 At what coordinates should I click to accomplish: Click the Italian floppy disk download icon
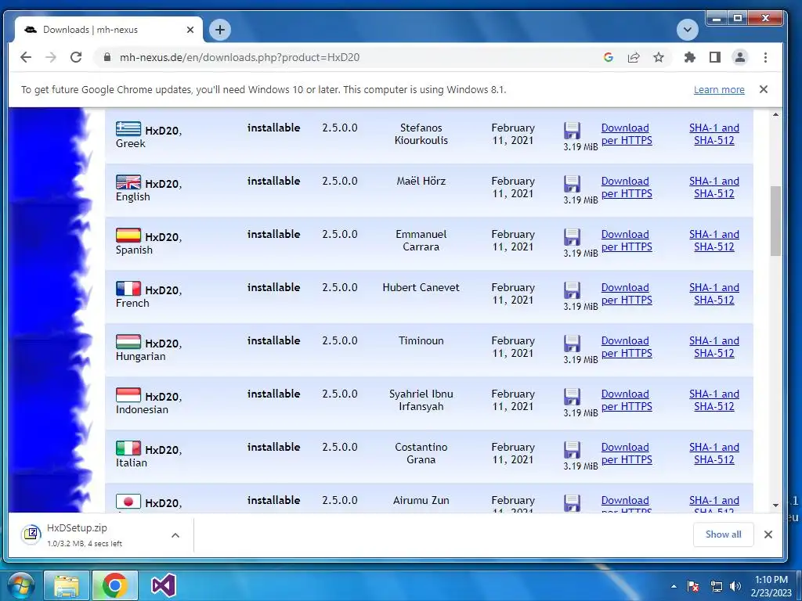tap(572, 450)
